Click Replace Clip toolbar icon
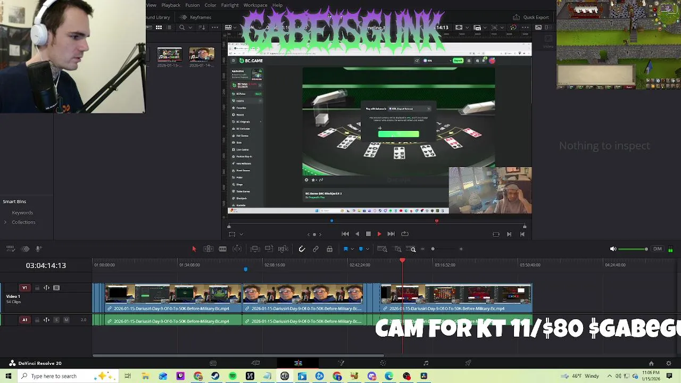Screen dimensions: 681x383 click(x=283, y=249)
